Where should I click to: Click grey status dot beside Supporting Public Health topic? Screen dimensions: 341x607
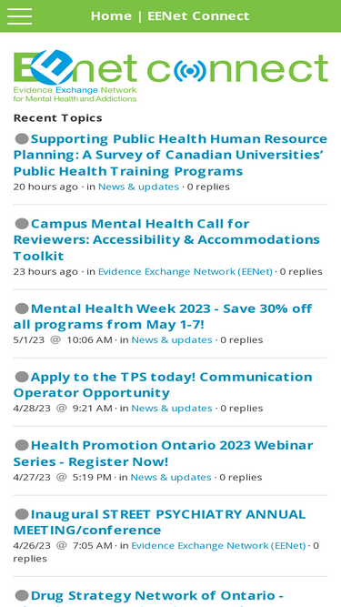click(x=22, y=138)
